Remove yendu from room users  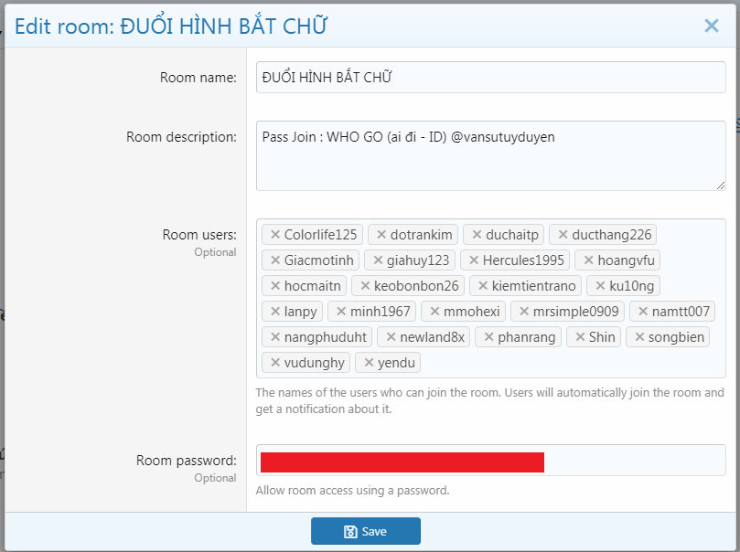pyautogui.click(x=369, y=363)
